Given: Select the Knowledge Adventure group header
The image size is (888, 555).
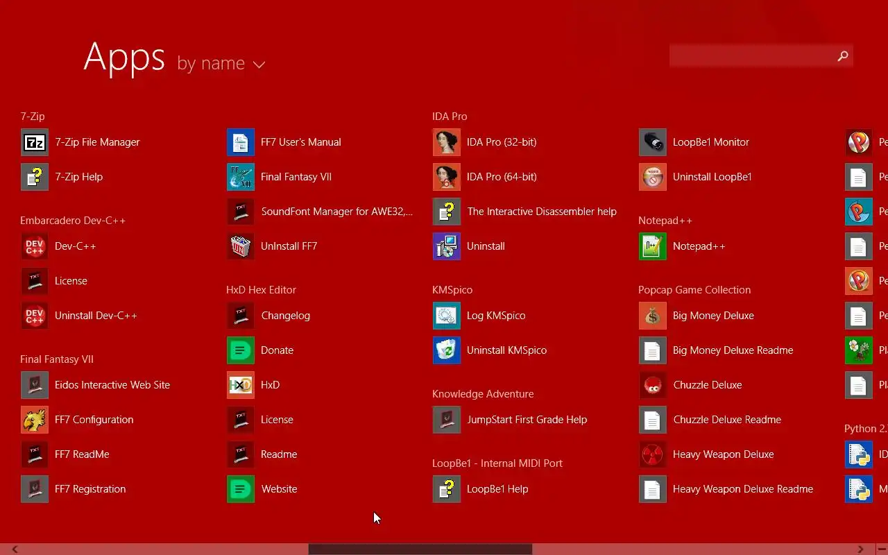Looking at the screenshot, I should coord(483,394).
